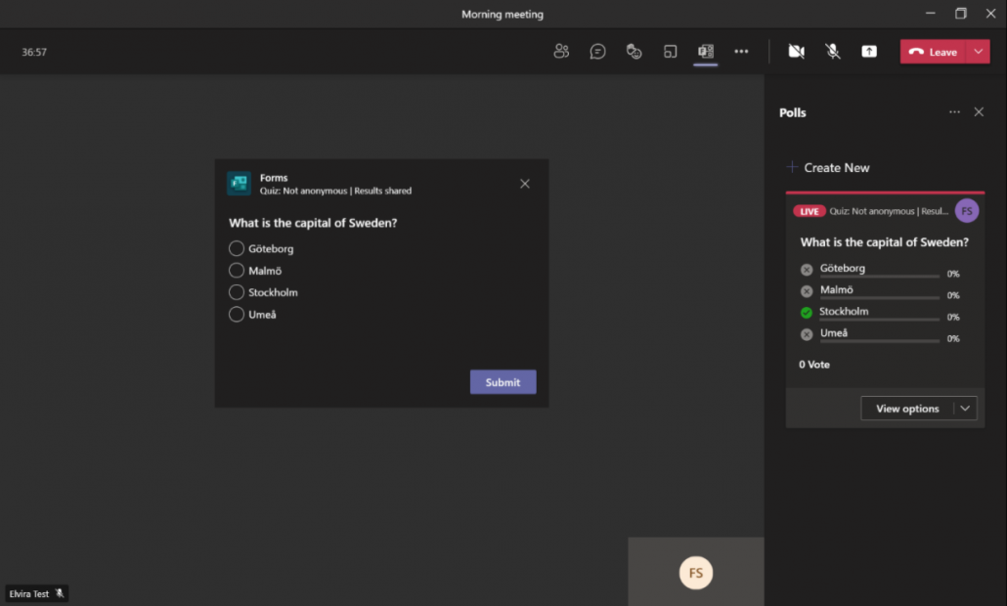Click the Stockholm result progress bar
Viewport: 1007px width, 606px height.
point(879,320)
